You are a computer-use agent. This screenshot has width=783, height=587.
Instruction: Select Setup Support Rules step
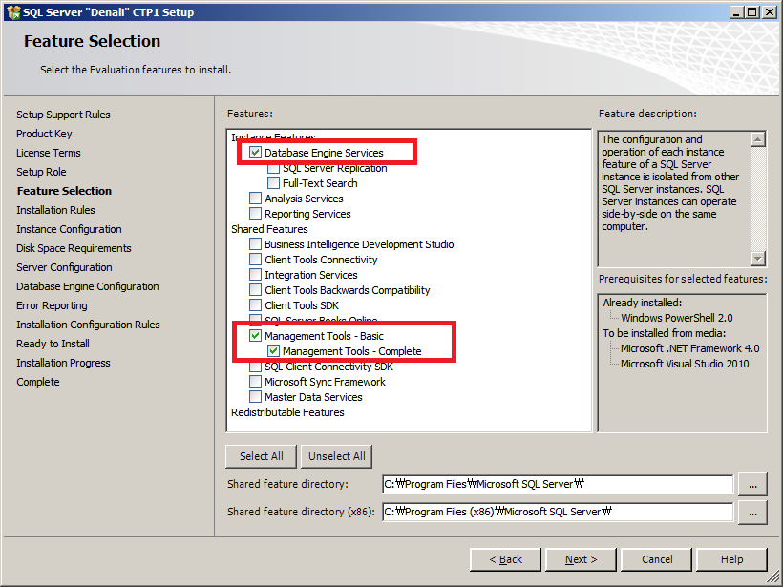pyautogui.click(x=63, y=115)
